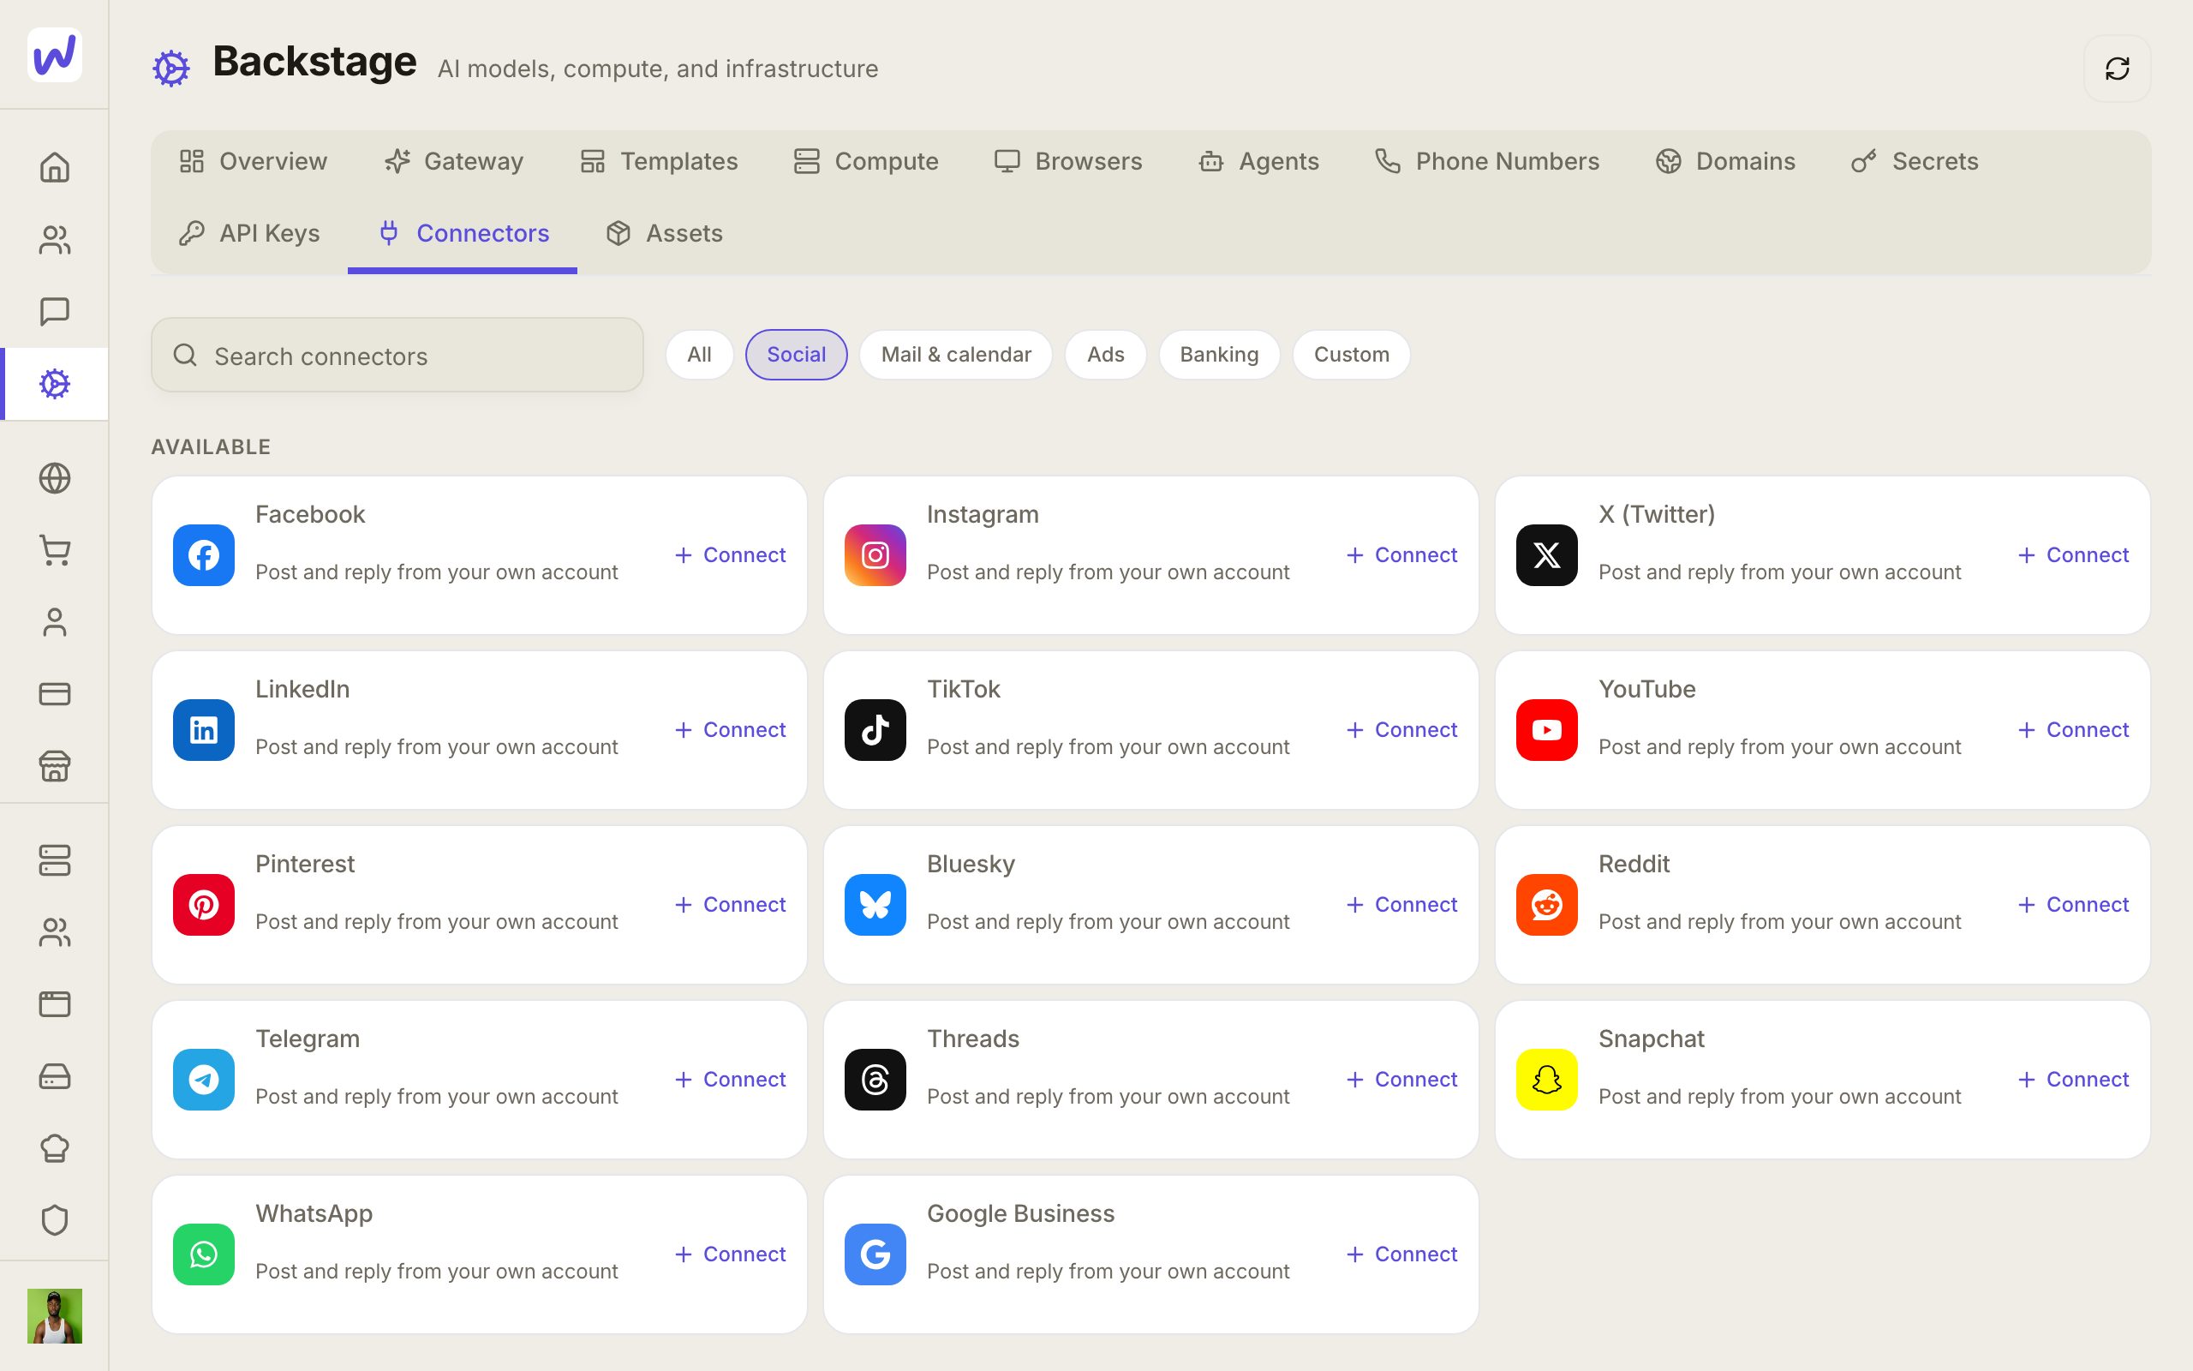Connect the Instagram account

coord(1401,555)
